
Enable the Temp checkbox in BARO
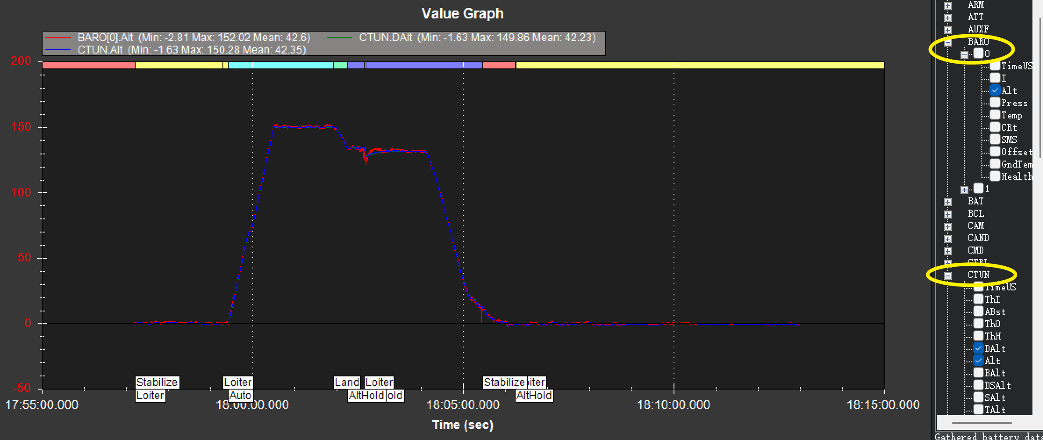[x=995, y=115]
